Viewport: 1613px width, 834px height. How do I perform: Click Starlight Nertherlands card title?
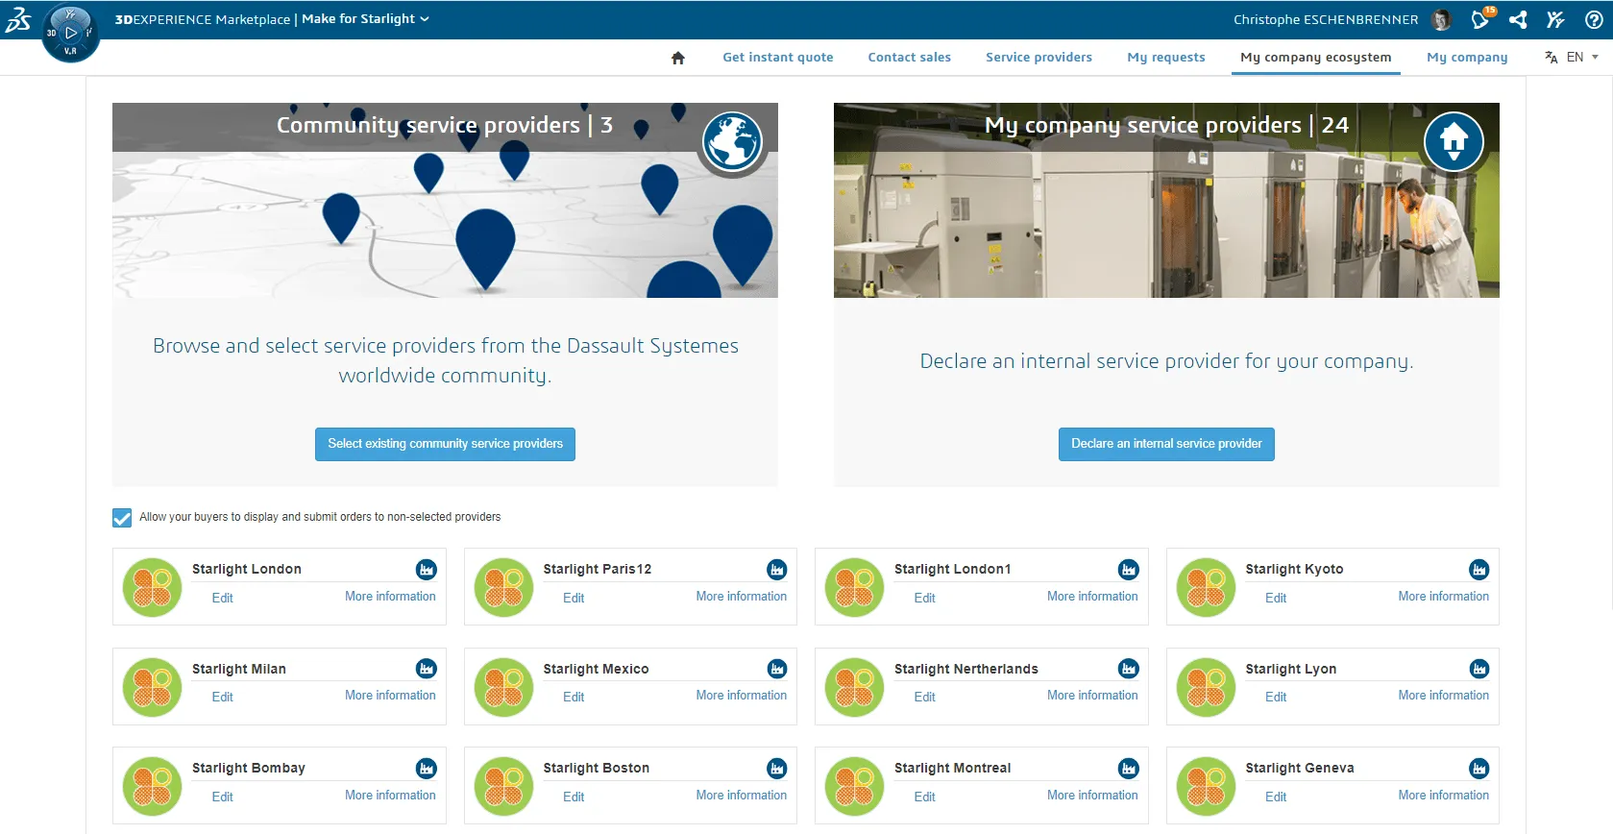tap(965, 669)
